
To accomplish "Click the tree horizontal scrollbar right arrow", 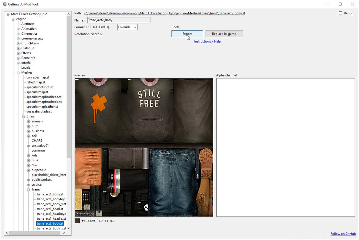I will click(x=64, y=233).
